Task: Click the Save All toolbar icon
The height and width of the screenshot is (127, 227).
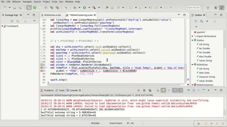Action: 20,8
